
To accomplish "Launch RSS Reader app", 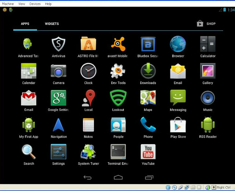I will tap(208, 128).
